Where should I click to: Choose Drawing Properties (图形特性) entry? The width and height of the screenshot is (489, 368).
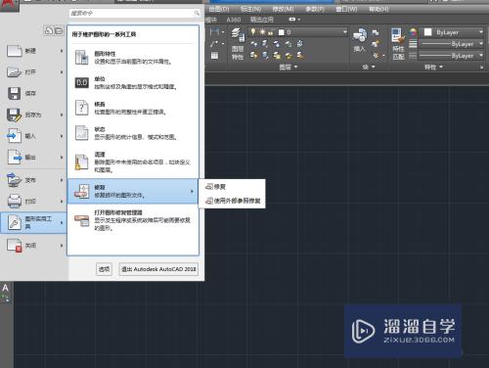click(x=133, y=58)
